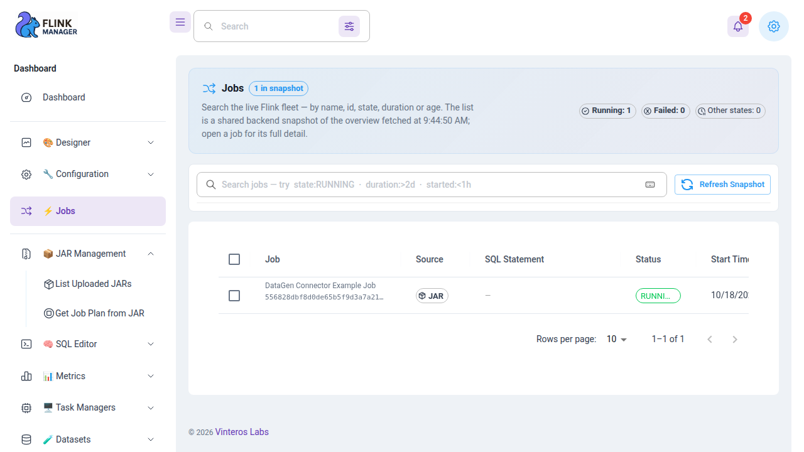Click the DataGen Connector Example Job name
Image resolution: width=804 pixels, height=452 pixels.
pos(320,286)
